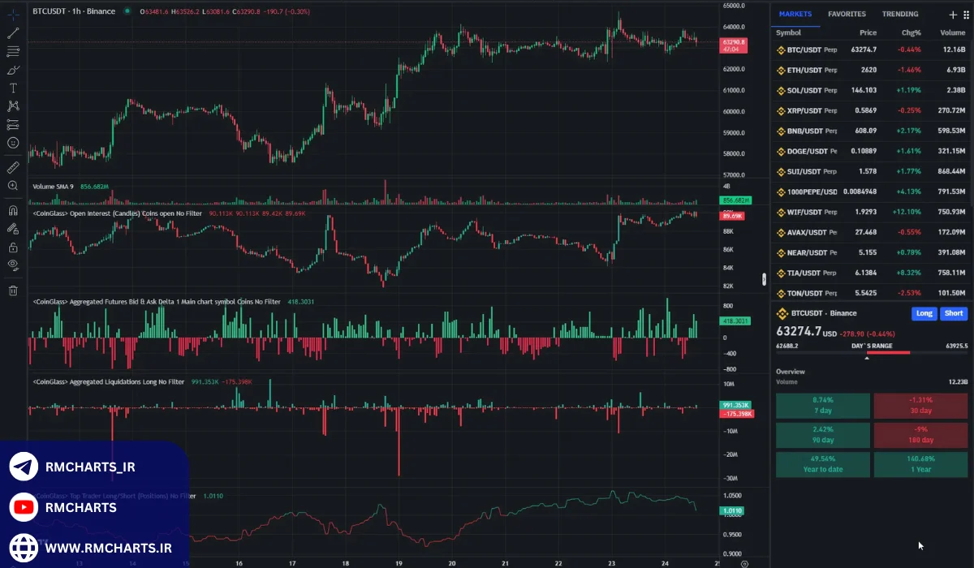
Task: Switch to the Favorites tab
Action: (847, 14)
